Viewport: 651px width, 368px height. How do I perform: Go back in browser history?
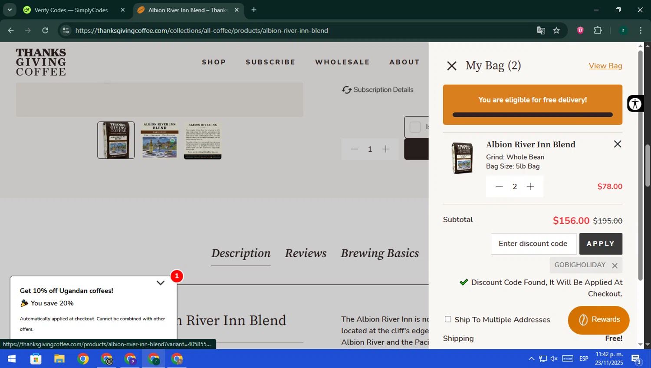[x=11, y=30]
